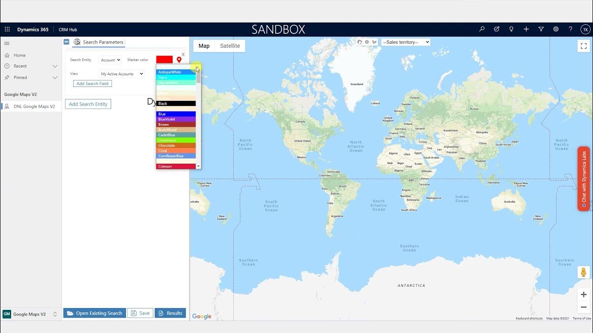Choose Black from color list
Screen dimensions: 593x333
coord(176,104)
